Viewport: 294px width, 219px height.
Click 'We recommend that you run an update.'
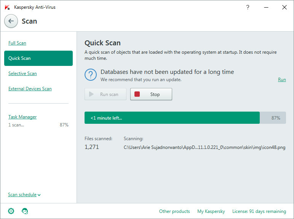click(x=141, y=80)
